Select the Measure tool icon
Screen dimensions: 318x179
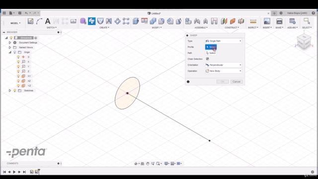click(253, 21)
